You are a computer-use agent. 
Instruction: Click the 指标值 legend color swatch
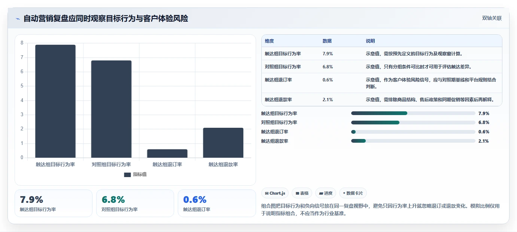[127, 174]
